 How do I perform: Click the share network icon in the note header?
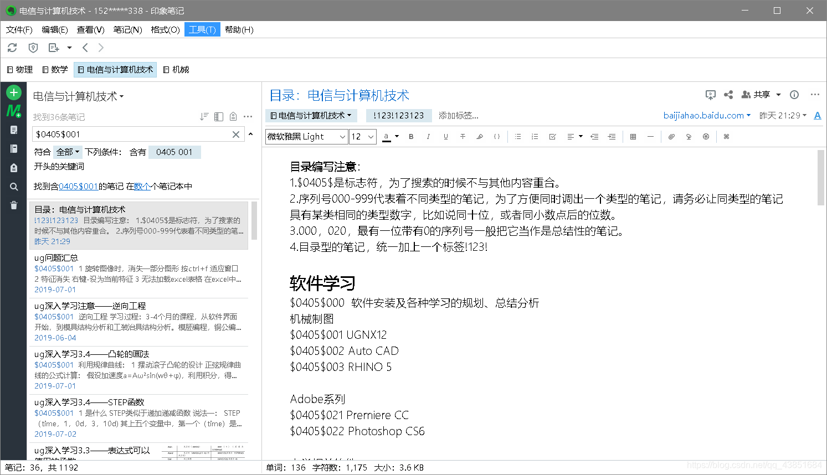tap(728, 95)
